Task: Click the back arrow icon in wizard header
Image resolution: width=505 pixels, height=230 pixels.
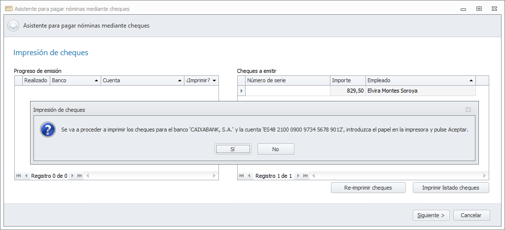Action: coord(13,26)
